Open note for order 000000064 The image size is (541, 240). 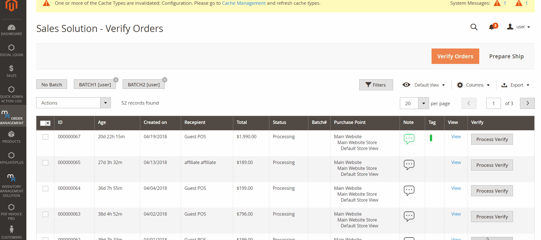click(409, 191)
